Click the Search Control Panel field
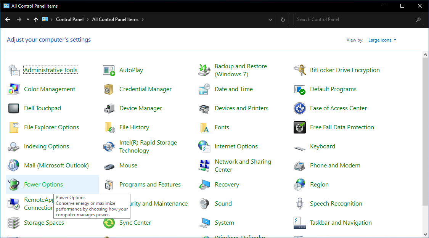 pyautogui.click(x=355, y=19)
